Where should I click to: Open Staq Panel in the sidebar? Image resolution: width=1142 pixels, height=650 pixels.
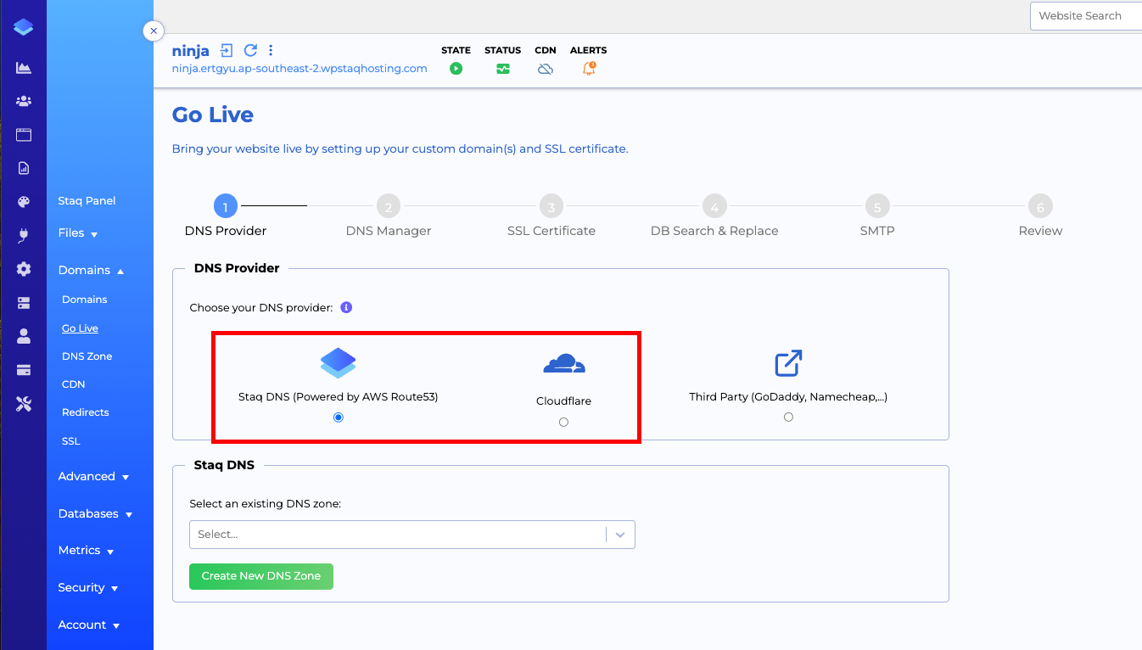pos(87,201)
